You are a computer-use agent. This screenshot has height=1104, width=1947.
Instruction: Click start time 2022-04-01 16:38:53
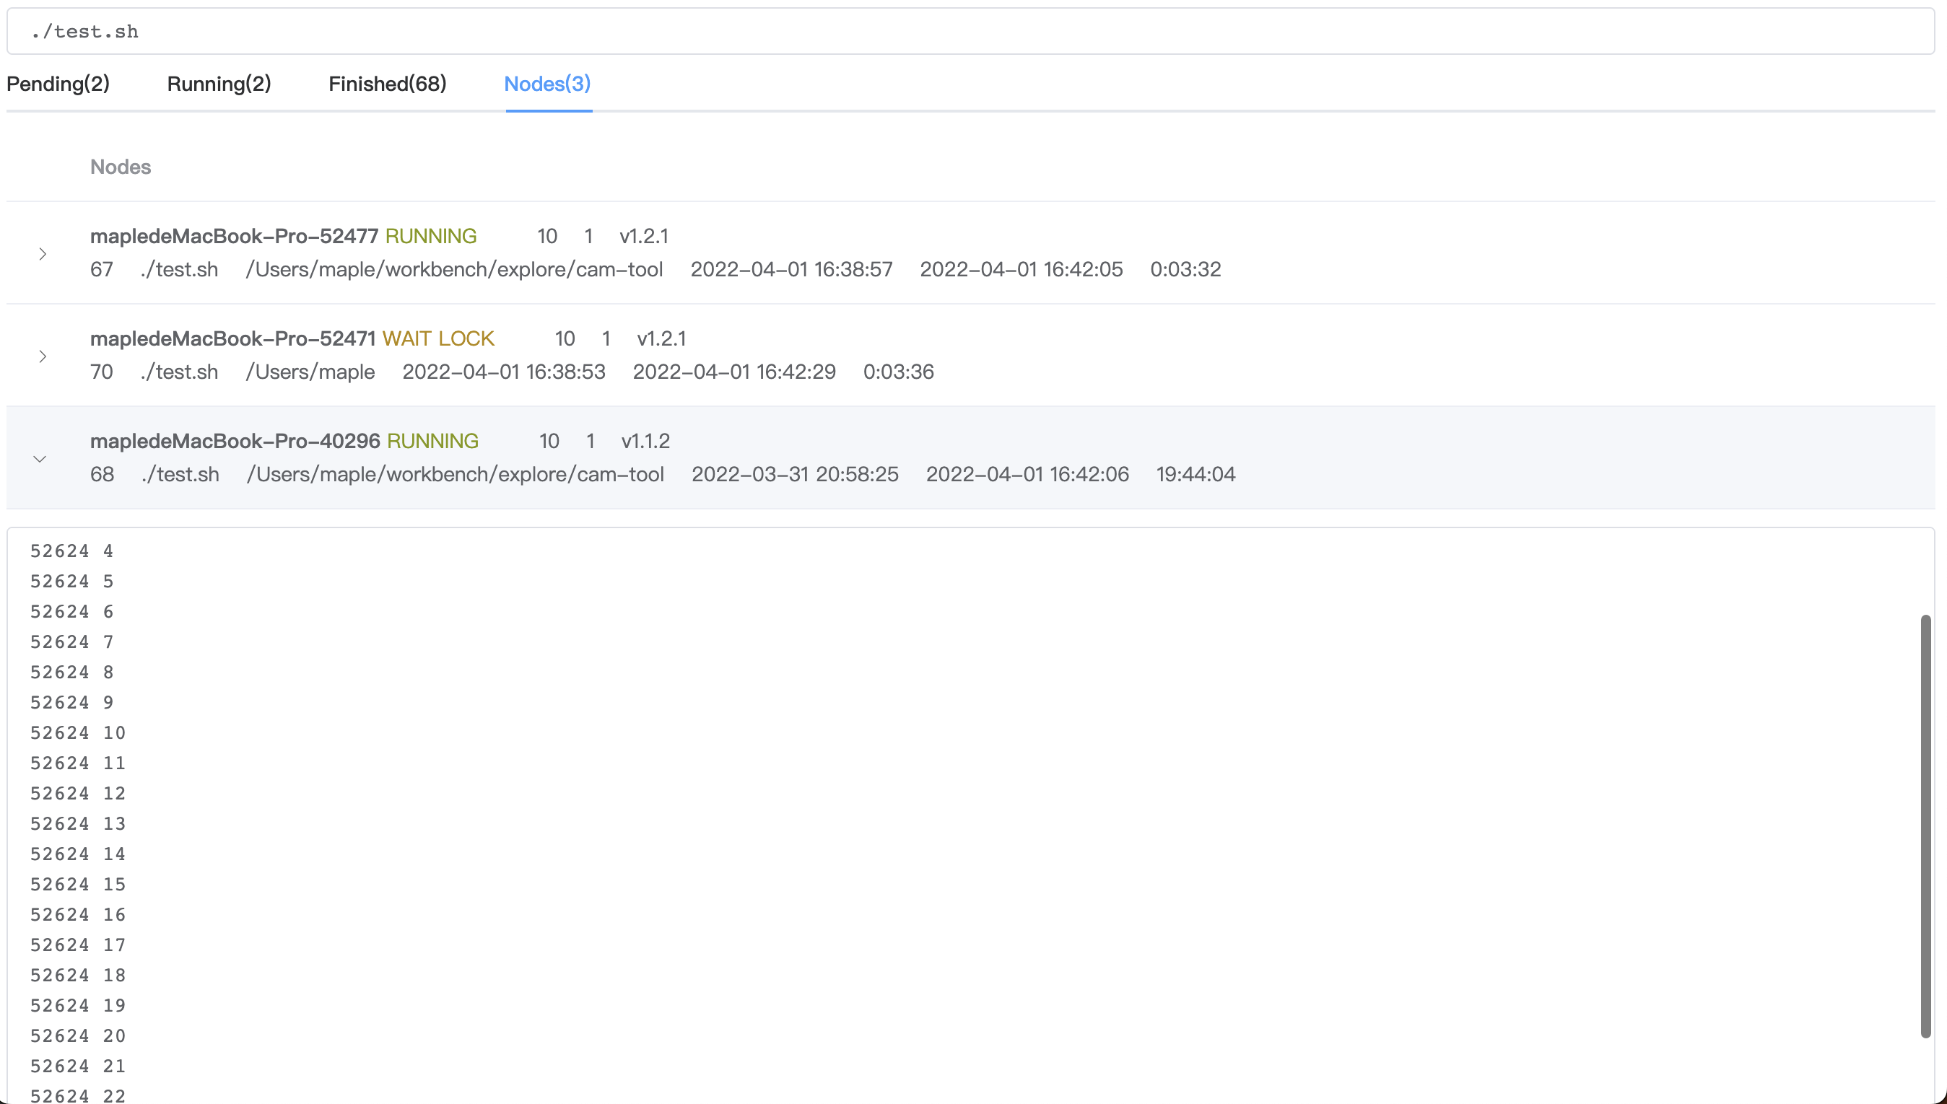[503, 372]
